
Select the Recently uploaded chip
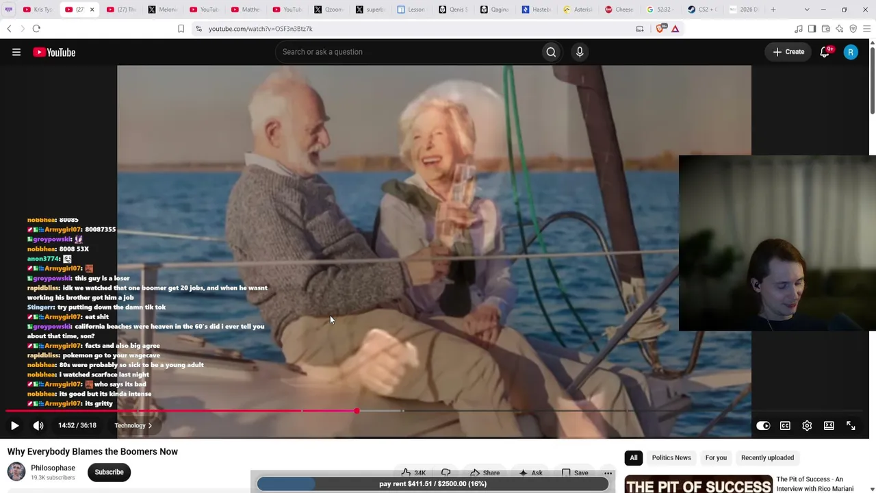point(767,457)
